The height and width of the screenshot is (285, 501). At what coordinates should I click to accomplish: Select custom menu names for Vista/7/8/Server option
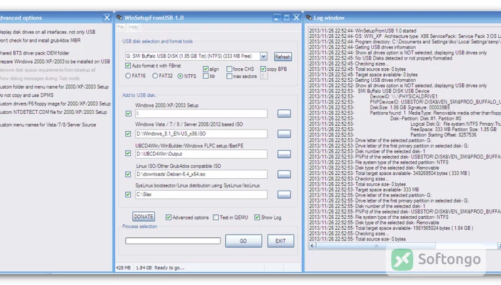[x=48, y=124]
